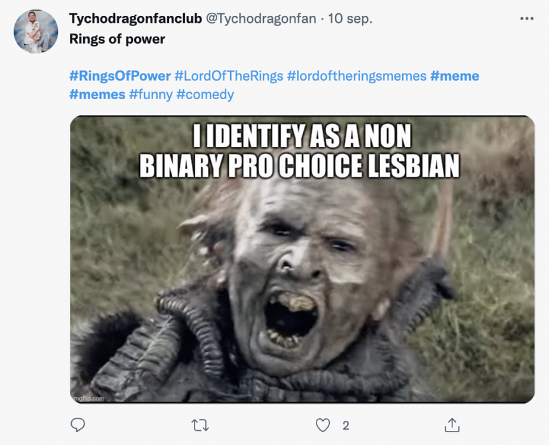This screenshot has width=549, height=445.
Task: View the like count number 2
Action: (346, 425)
